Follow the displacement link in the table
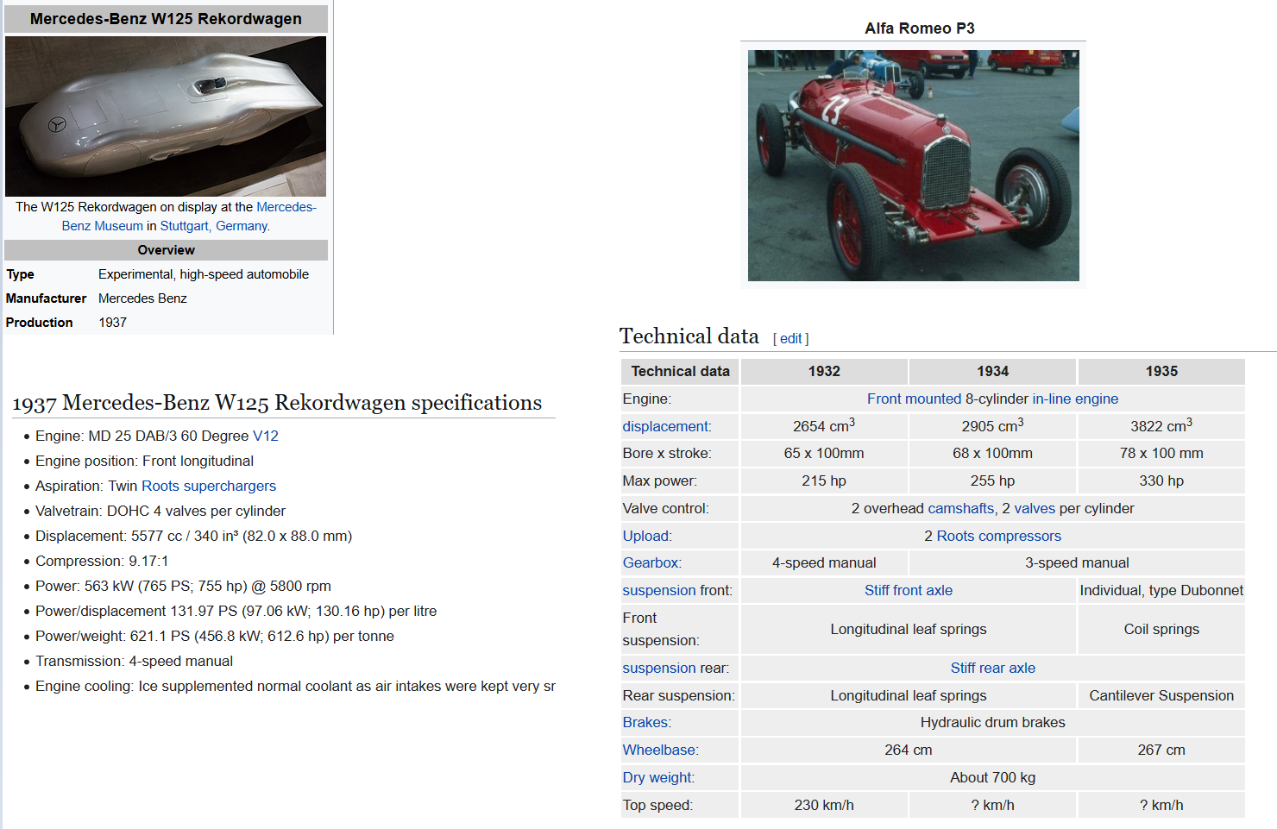The height and width of the screenshot is (829, 1277). [665, 426]
